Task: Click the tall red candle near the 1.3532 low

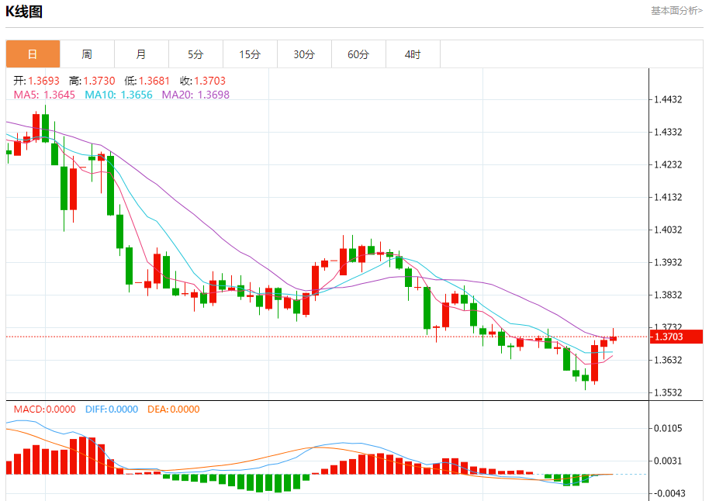Action: (x=595, y=363)
